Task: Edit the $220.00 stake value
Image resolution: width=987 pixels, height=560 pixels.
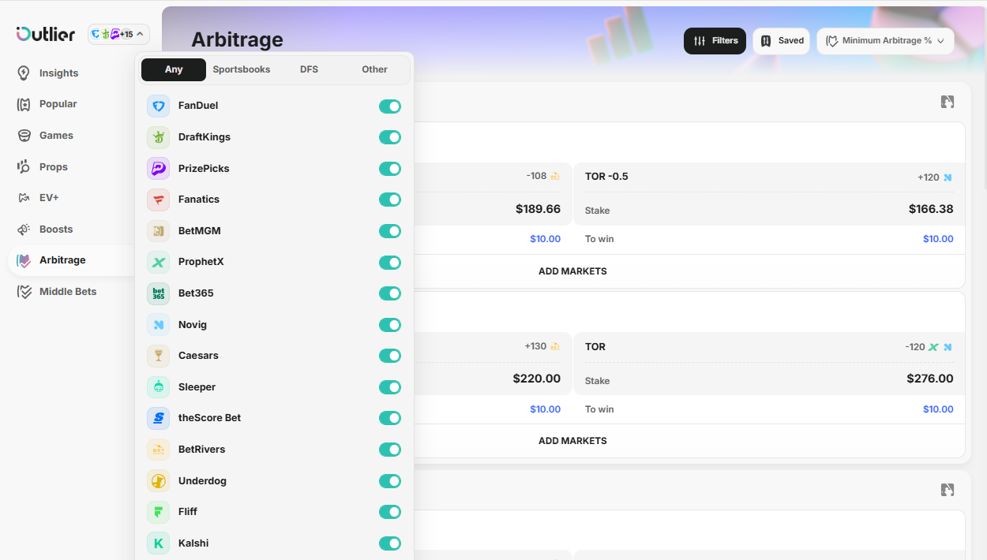Action: point(537,379)
